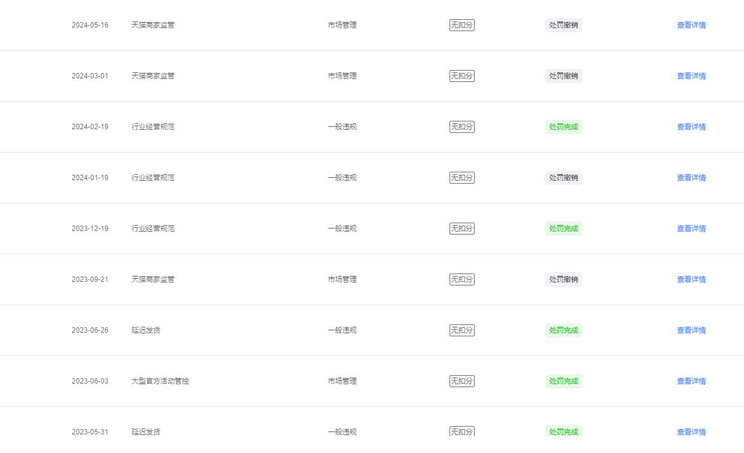Screen dimensions: 744x453
Task: Open 查看详情 for the 2024-03-01 record
Action: coord(691,76)
